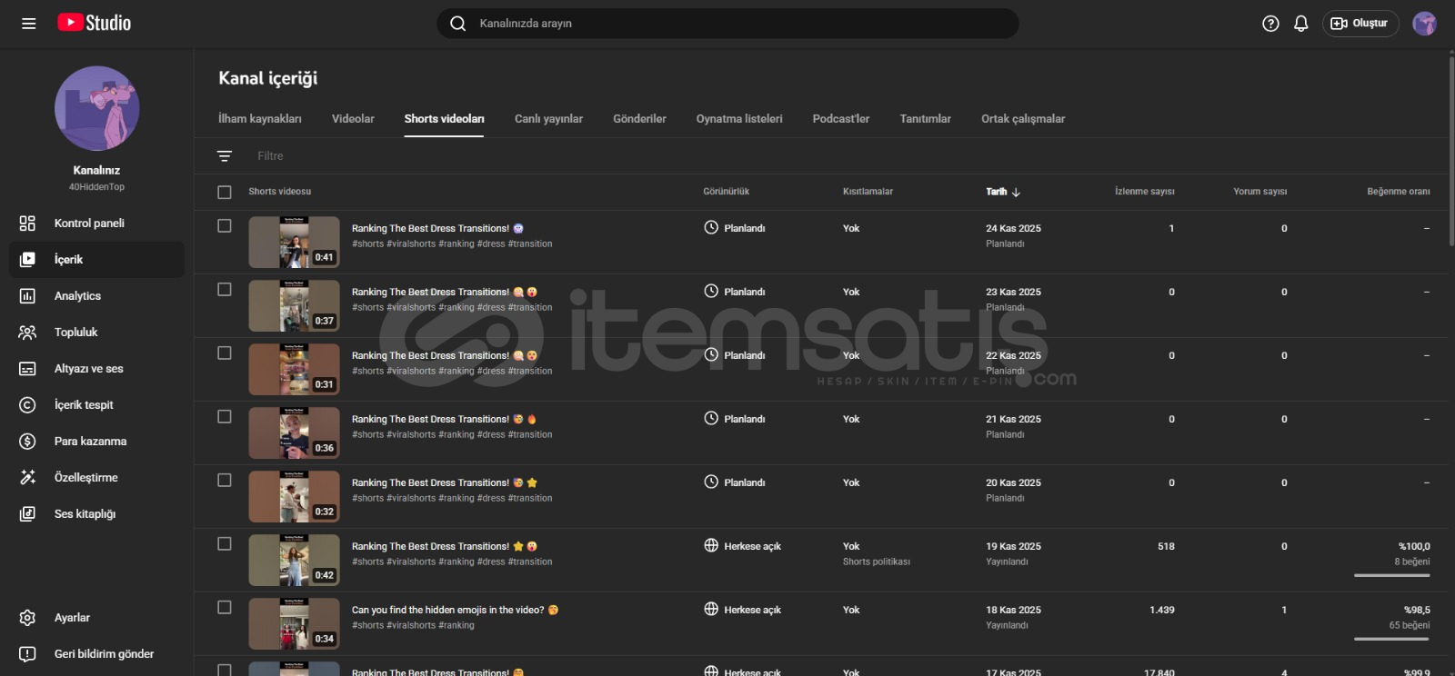
Task: Switch to the Oynatma listeleri tab
Action: [738, 119]
